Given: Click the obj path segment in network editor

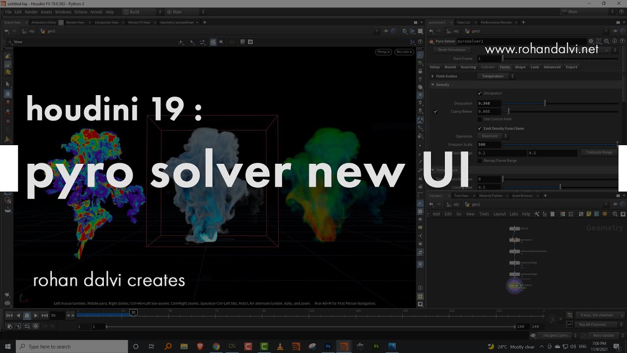Looking at the screenshot, I should point(456,204).
